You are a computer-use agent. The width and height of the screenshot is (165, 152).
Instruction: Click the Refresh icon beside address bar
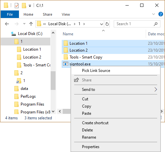click(107, 24)
